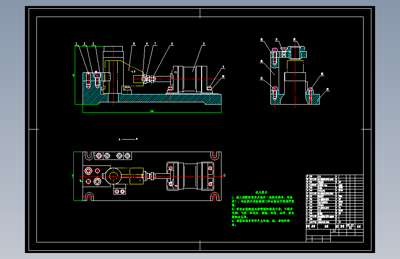Click part balloon number 1 label
The width and height of the screenshot is (400, 259).
tap(76, 44)
